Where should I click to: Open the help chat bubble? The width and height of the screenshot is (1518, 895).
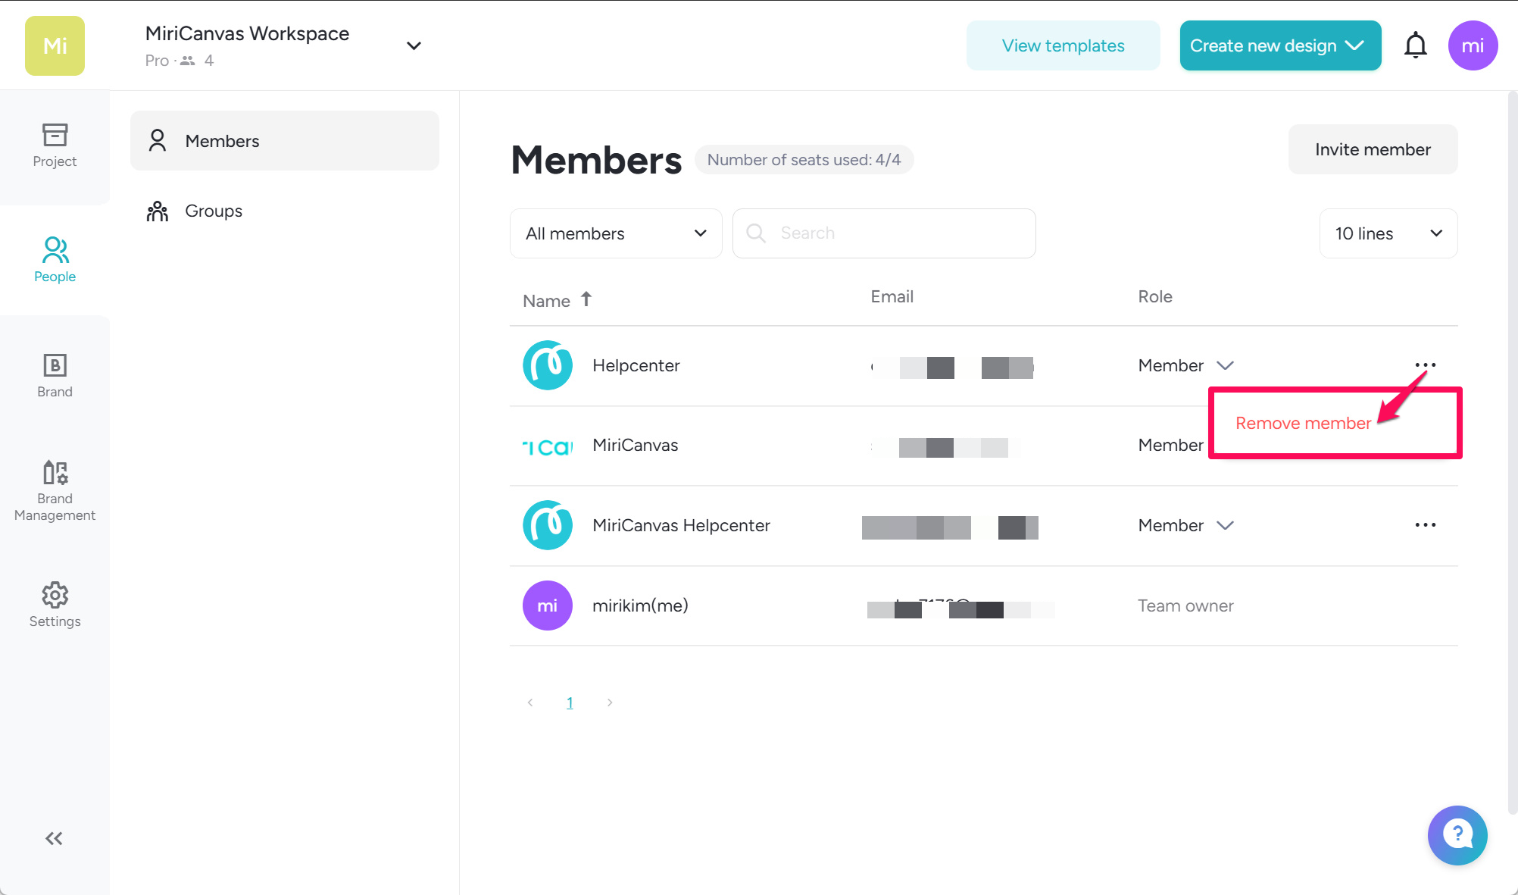pos(1457,834)
